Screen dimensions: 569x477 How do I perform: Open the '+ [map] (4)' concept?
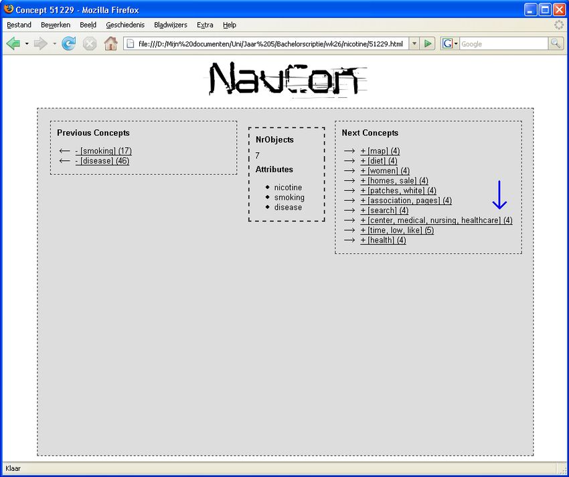[380, 151]
